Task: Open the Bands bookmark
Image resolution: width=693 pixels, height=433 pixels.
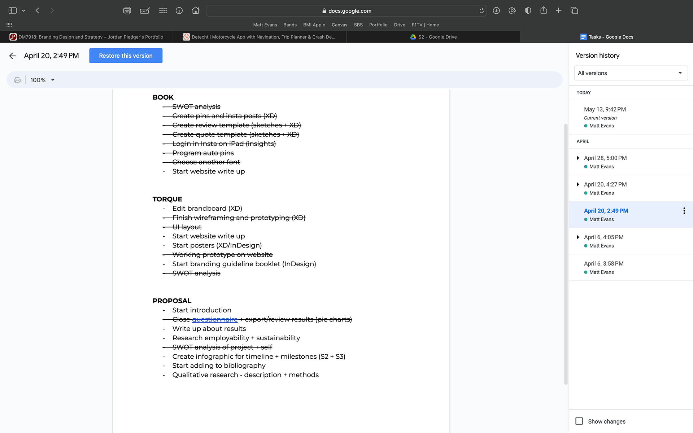Action: [290, 25]
